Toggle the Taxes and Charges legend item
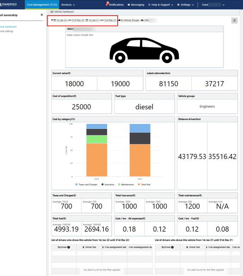Image resolution: width=243 pixels, height=276 pixels. pyautogui.click(x=86, y=185)
